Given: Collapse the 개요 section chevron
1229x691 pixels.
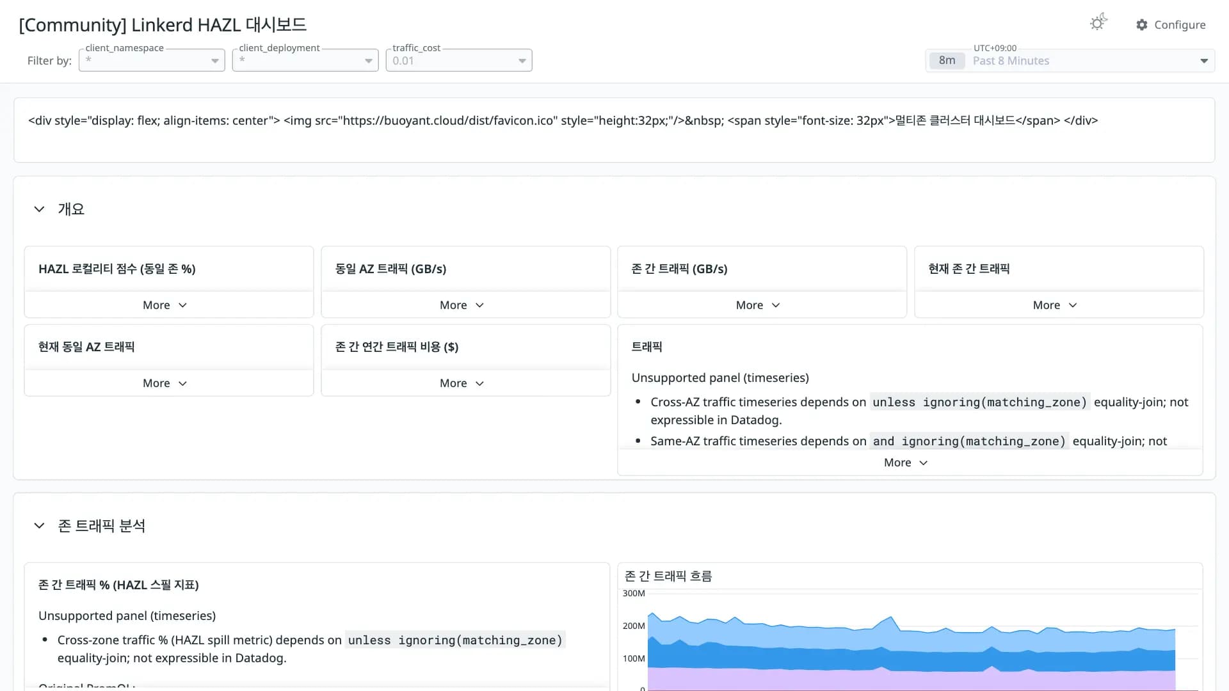Looking at the screenshot, I should tap(39, 209).
